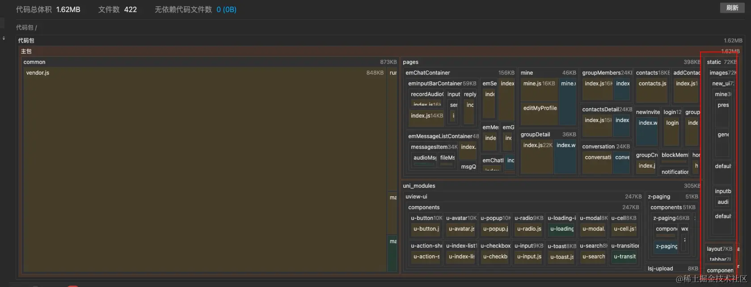
Task: Select the u-avatar.js file block
Action: [461, 230]
